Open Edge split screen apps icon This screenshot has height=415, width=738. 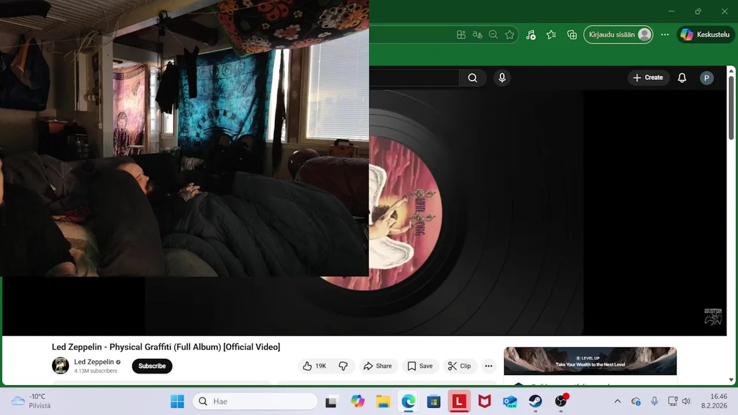461,35
